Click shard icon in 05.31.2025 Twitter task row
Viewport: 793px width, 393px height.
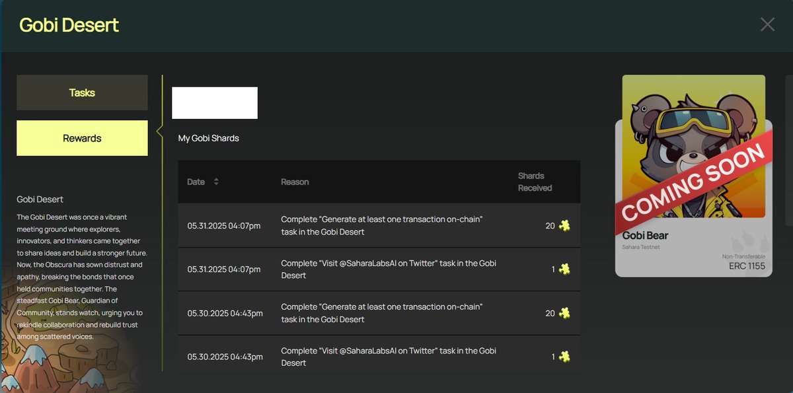click(x=564, y=269)
